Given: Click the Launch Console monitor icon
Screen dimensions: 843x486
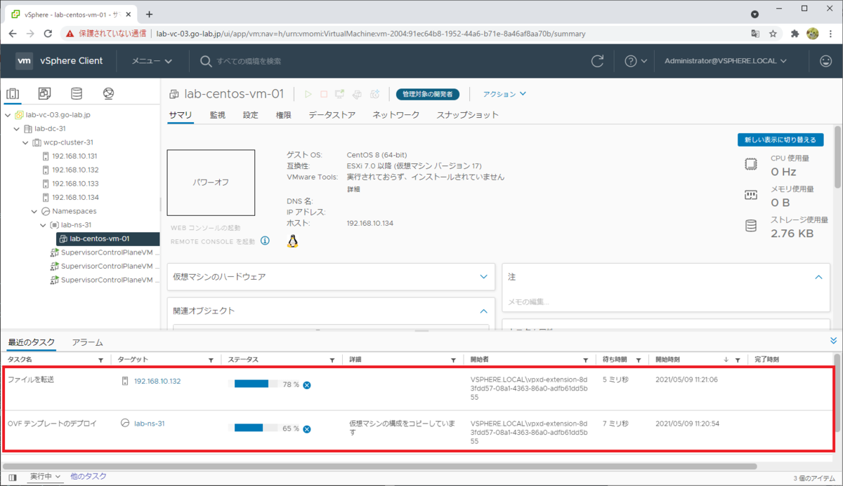Looking at the screenshot, I should pos(340,94).
